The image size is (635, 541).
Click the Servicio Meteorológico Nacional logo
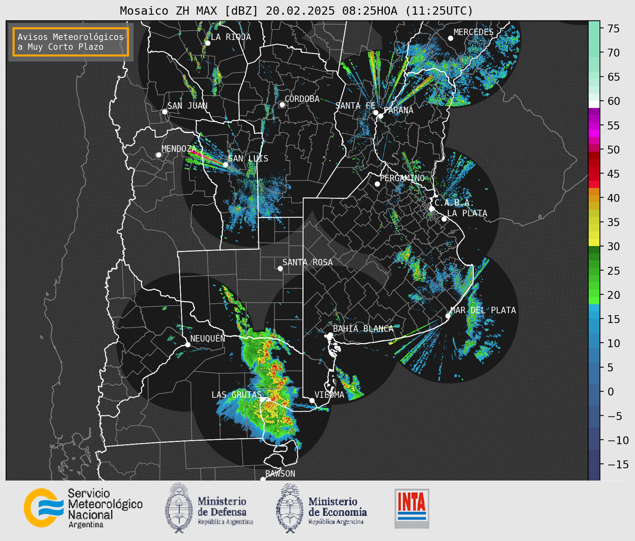click(83, 508)
